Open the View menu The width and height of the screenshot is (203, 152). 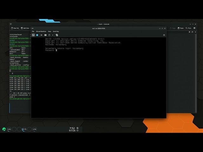click(49, 31)
